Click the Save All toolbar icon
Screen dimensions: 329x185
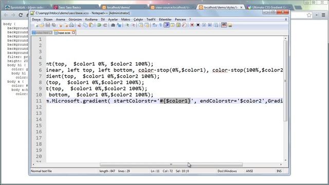[x=54, y=25]
